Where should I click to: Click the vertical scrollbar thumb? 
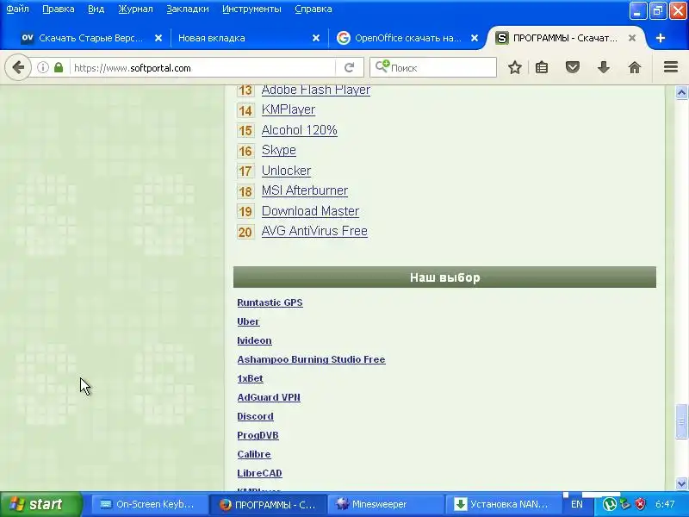click(681, 421)
